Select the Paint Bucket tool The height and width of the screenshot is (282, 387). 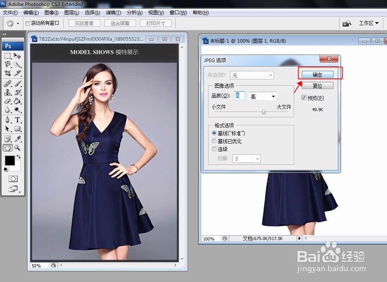17,101
